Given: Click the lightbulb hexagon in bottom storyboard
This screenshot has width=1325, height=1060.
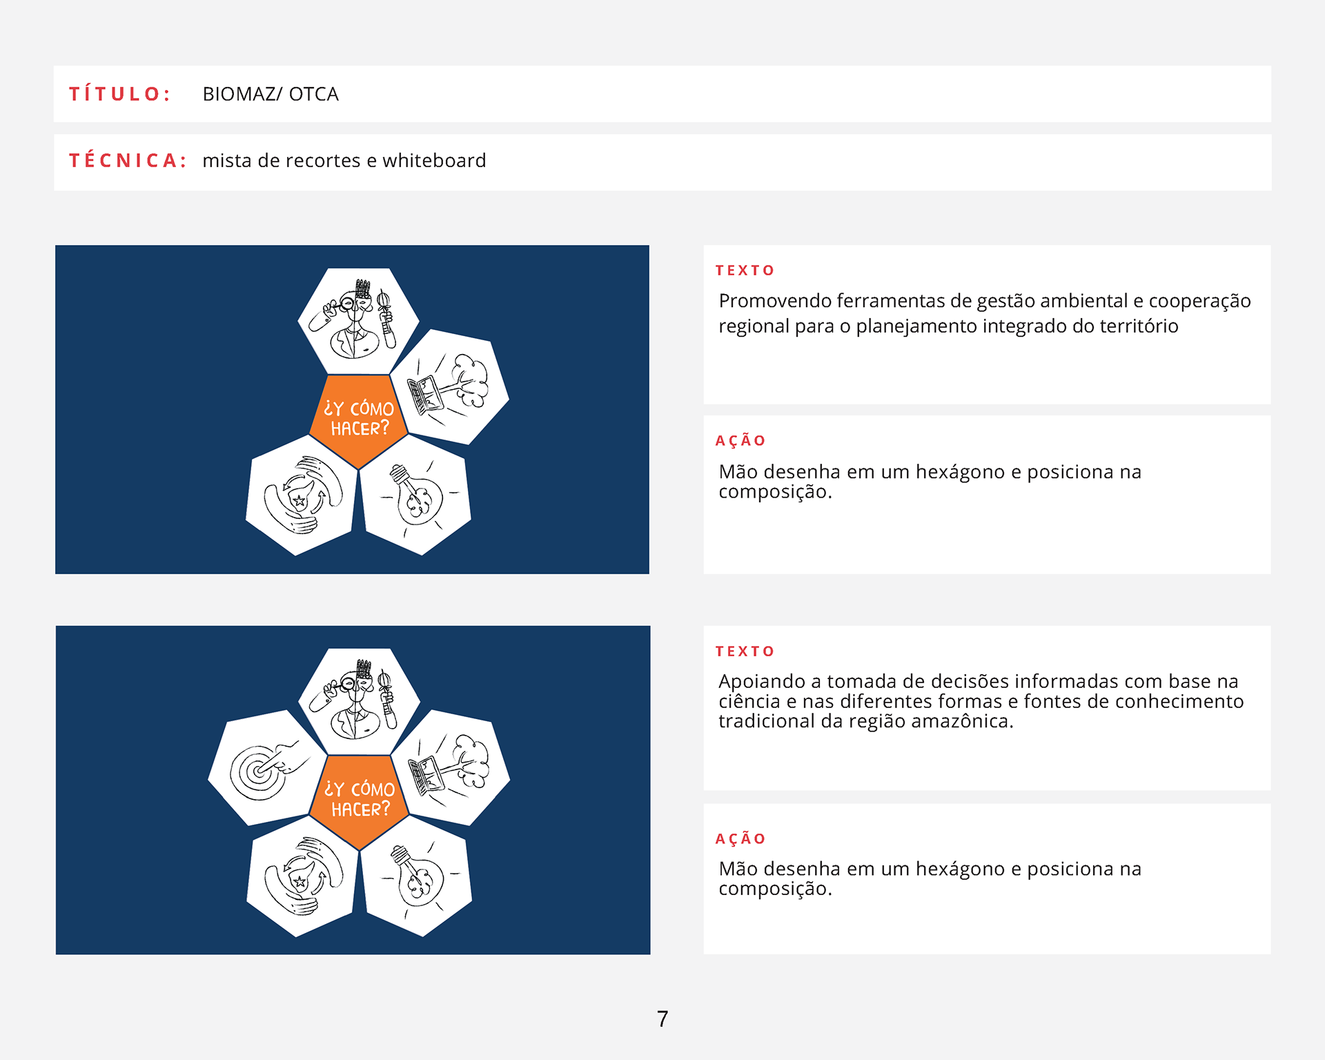Looking at the screenshot, I should (417, 877).
